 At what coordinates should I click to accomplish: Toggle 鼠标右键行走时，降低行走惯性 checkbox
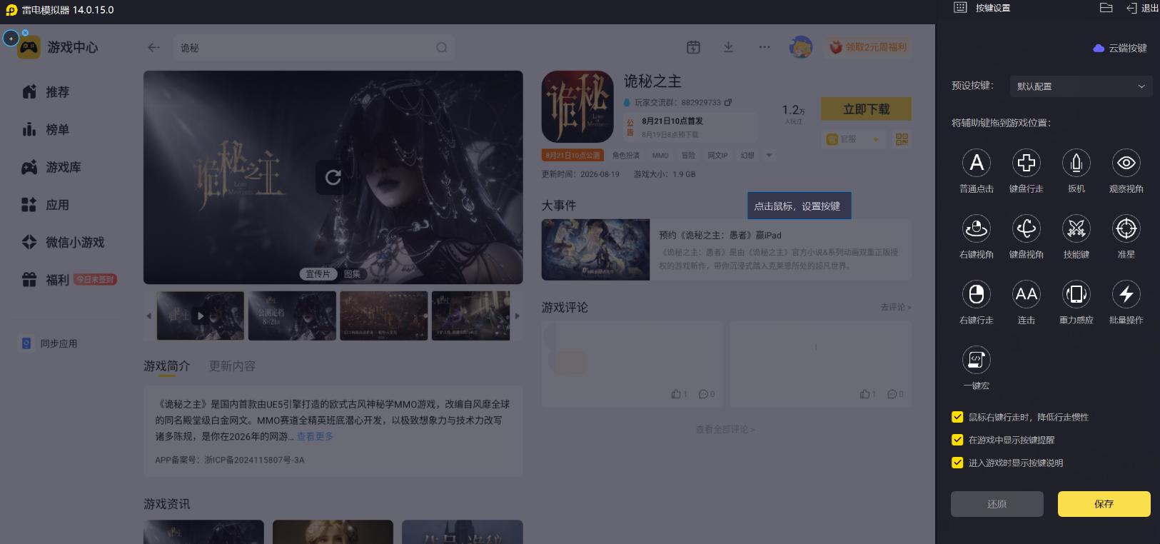[957, 417]
